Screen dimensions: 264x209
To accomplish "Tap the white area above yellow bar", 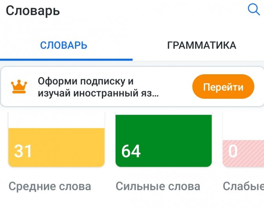I will click(56, 121).
